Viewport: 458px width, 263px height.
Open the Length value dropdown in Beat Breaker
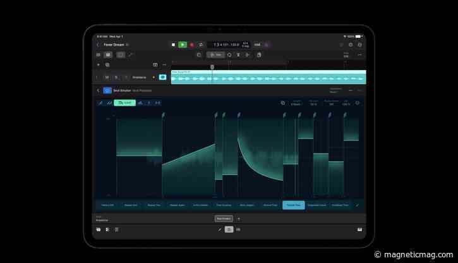tap(296, 103)
